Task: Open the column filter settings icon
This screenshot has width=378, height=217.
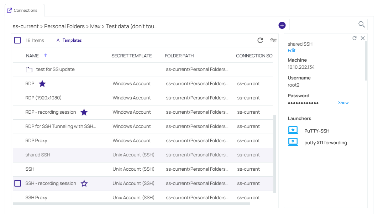Action: click(273, 40)
